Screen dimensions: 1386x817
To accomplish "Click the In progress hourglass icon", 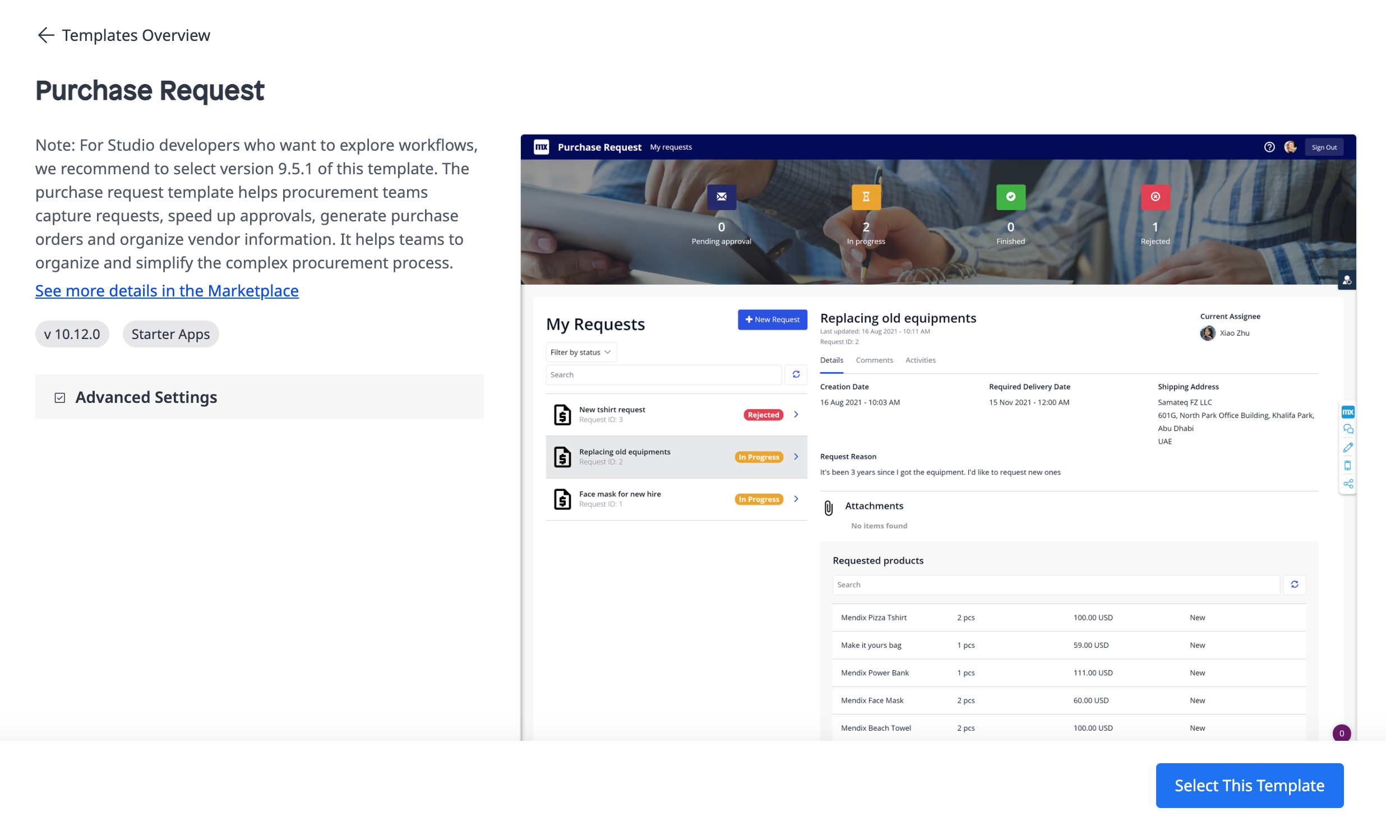I will click(866, 197).
